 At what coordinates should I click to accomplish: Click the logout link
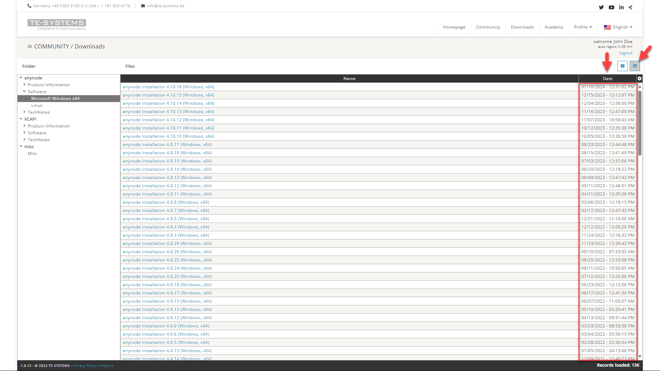[x=625, y=53]
